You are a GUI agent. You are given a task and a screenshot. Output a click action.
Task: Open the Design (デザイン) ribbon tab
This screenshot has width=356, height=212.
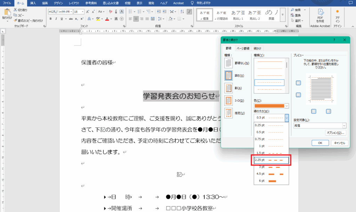click(58, 3)
